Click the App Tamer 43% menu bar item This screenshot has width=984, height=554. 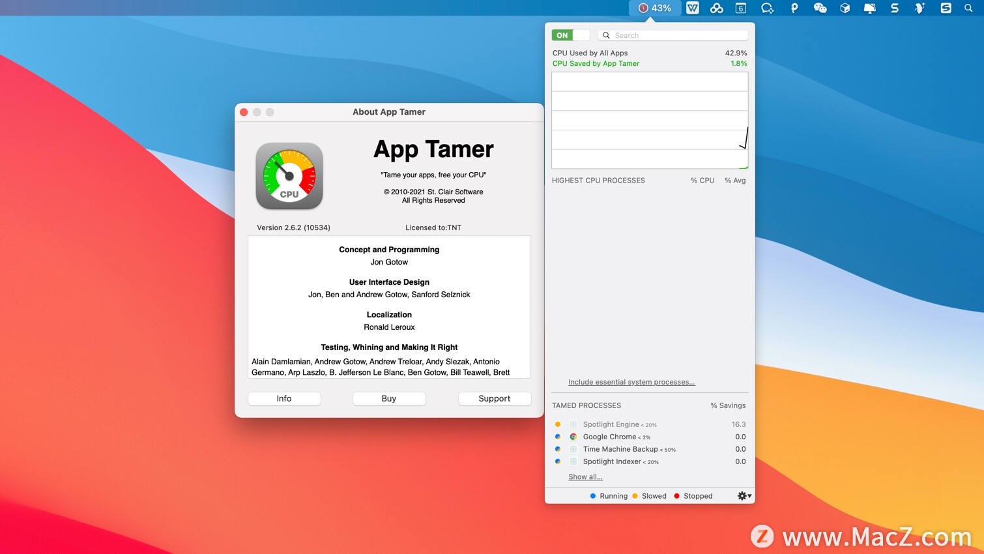[654, 8]
